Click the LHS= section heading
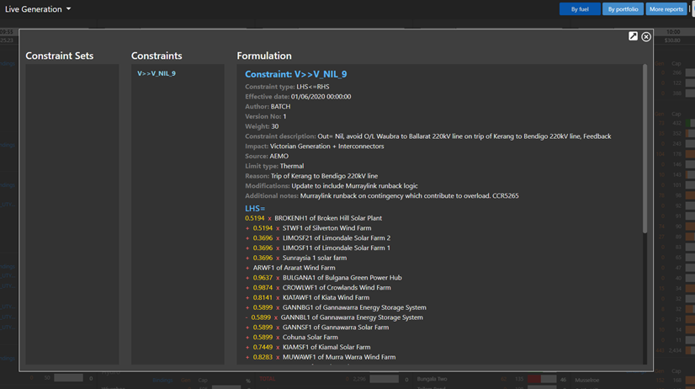Screen dimensions: 695x389 point(255,208)
